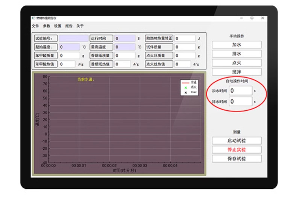Click the 搅拌 stir button
297x197 pixels.
click(236, 72)
